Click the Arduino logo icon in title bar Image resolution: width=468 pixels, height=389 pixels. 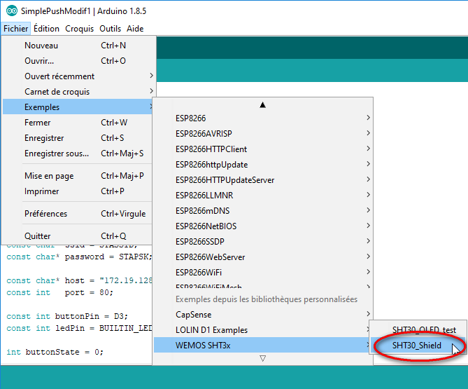click(x=12, y=11)
